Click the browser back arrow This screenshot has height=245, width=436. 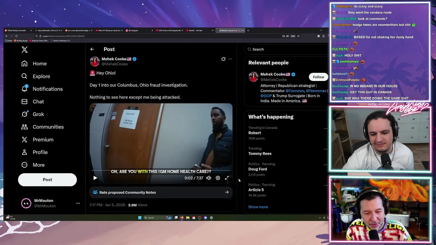(6, 36)
